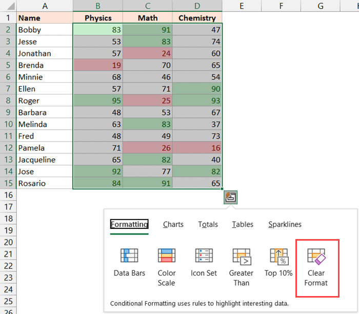Select column E header
This screenshot has height=314, width=359.
(242, 6)
